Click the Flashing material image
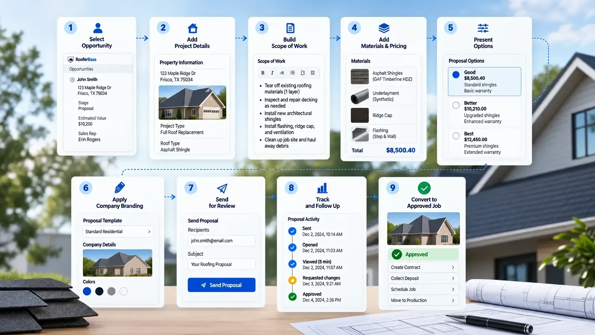Viewport: 595px width, 335px height. coord(360,134)
